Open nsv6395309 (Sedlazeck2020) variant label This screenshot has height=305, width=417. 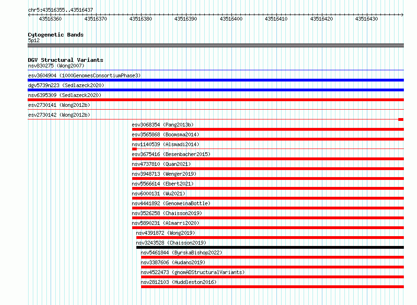[65, 95]
